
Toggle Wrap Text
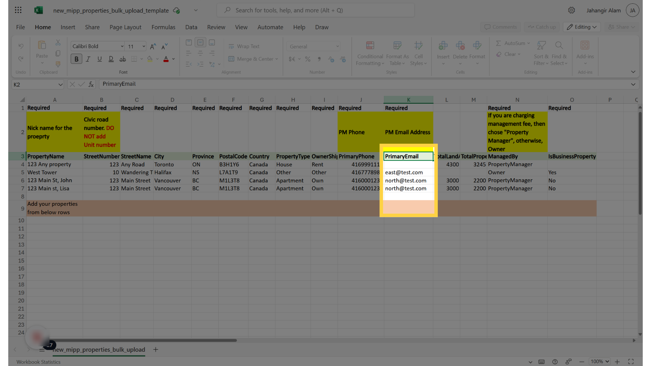click(244, 46)
